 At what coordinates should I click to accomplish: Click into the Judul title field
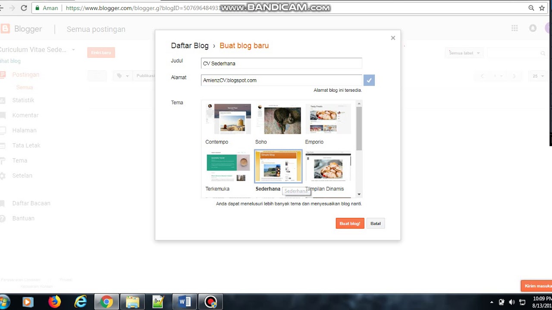281,63
